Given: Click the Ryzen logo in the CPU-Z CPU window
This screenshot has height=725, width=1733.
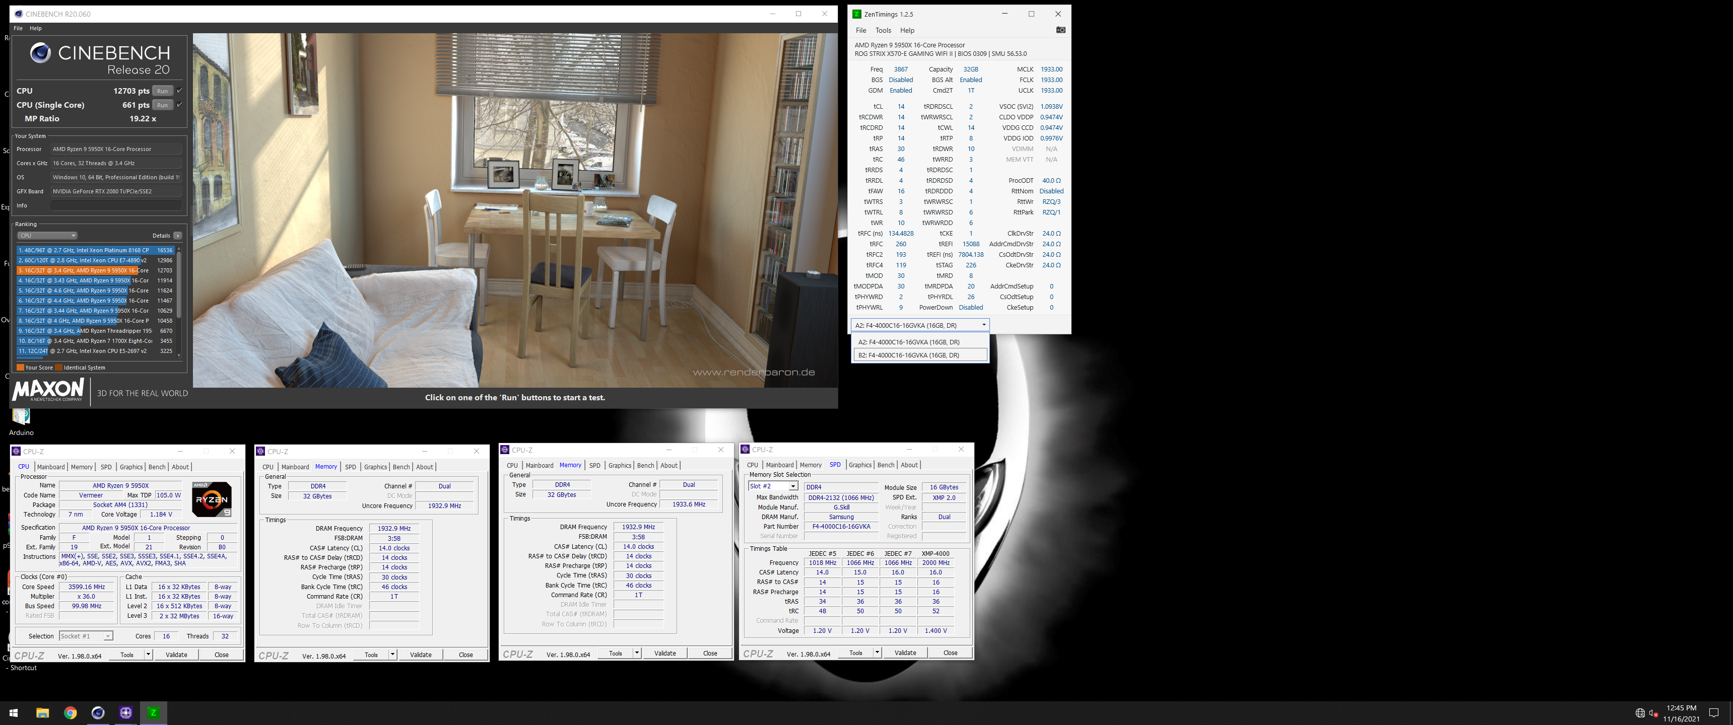Looking at the screenshot, I should [x=212, y=499].
